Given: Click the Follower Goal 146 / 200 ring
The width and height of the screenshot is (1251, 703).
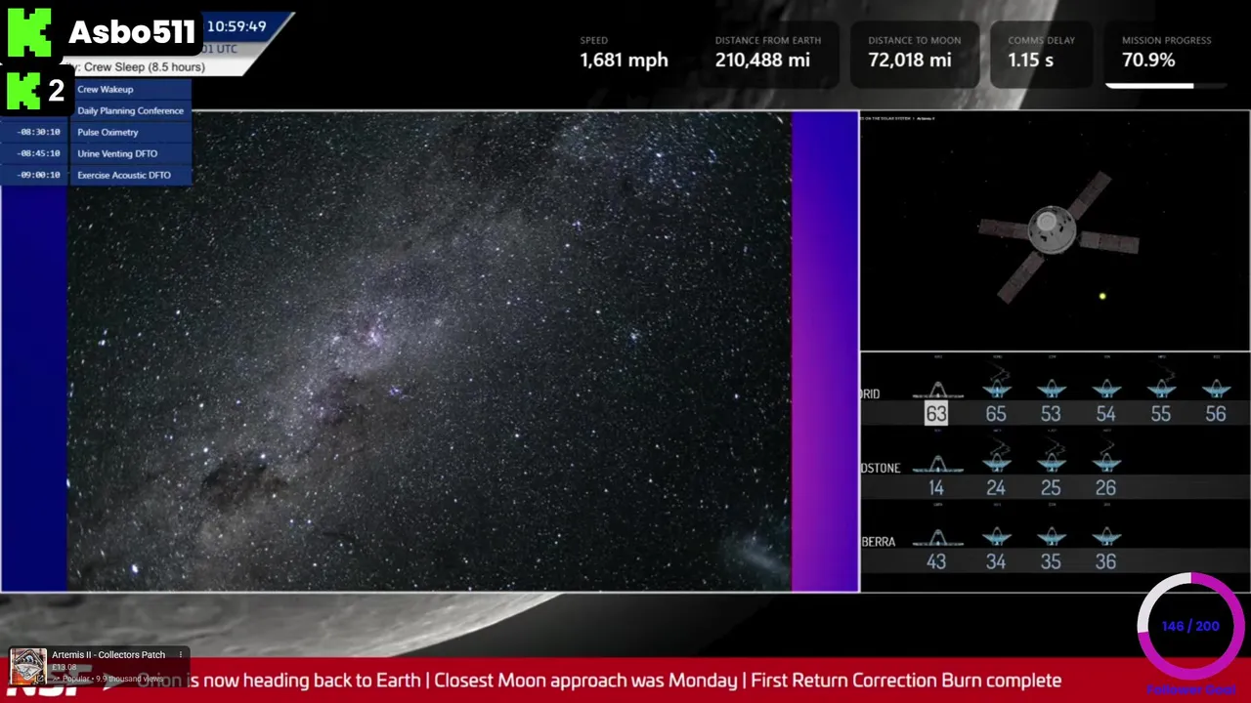Looking at the screenshot, I should click(x=1190, y=626).
